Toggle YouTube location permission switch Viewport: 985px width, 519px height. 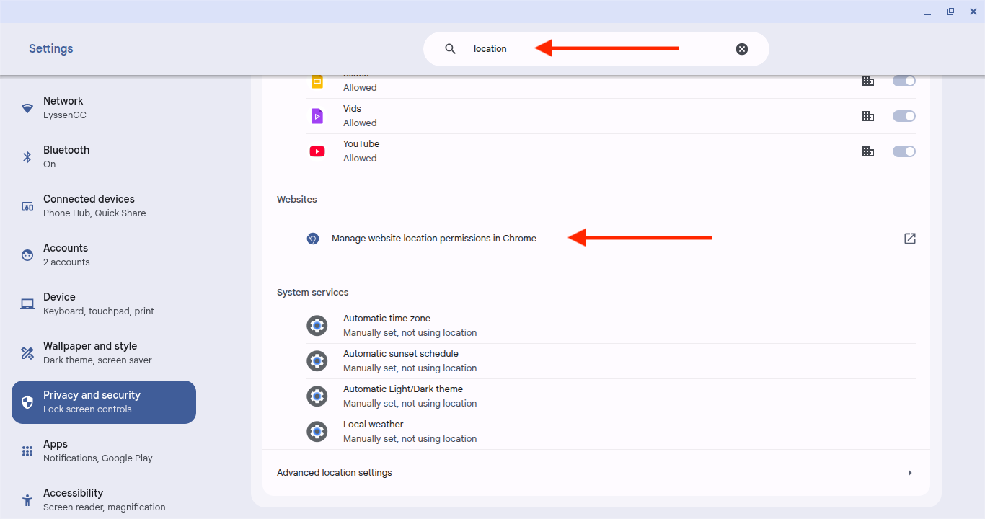904,151
